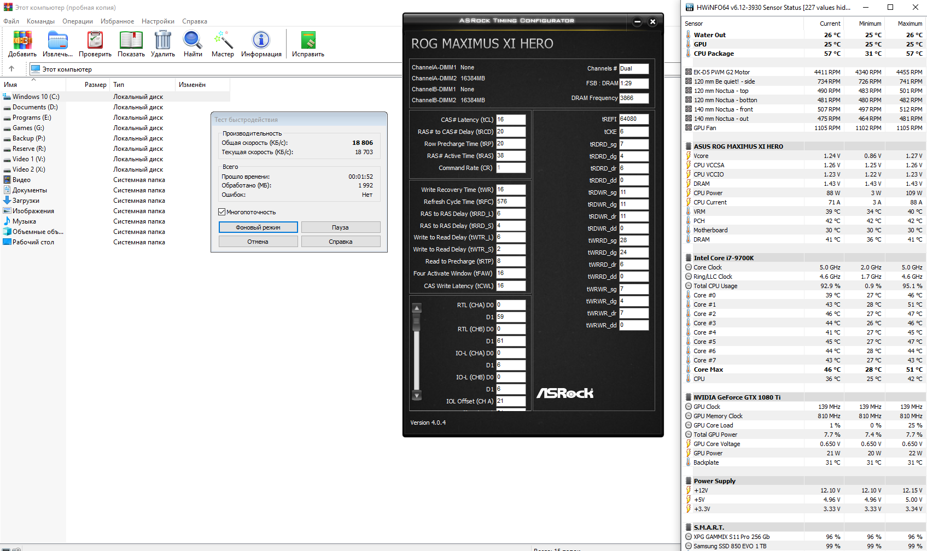The image size is (927, 551).
Task: Sort the file list by the Изменён column
Action: (x=203, y=85)
